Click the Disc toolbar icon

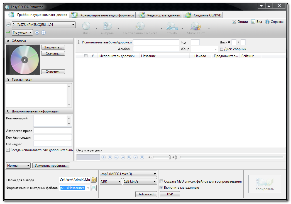click(x=86, y=26)
